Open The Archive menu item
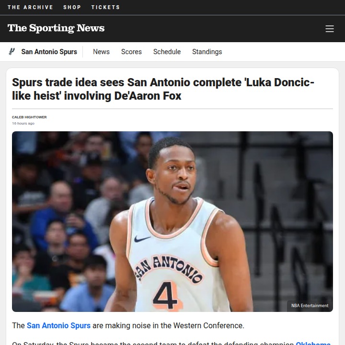 [x=30, y=7]
